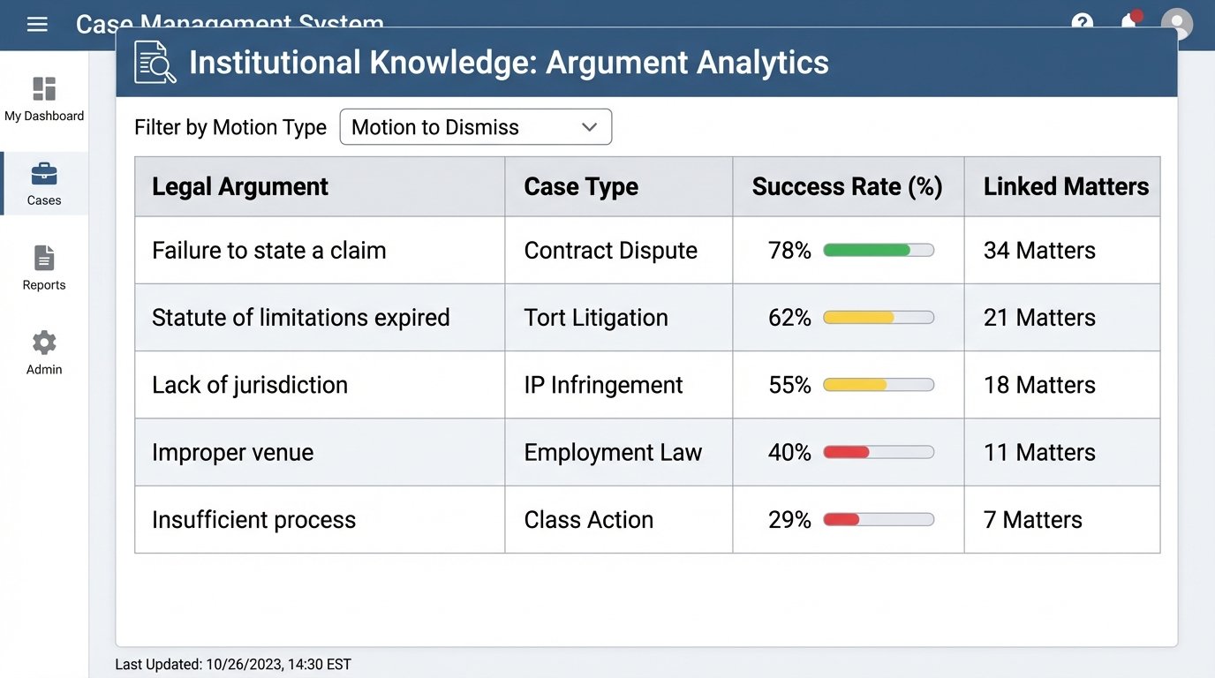Navigate to the Admin section
Viewport: 1215px width, 678px height.
(x=43, y=351)
